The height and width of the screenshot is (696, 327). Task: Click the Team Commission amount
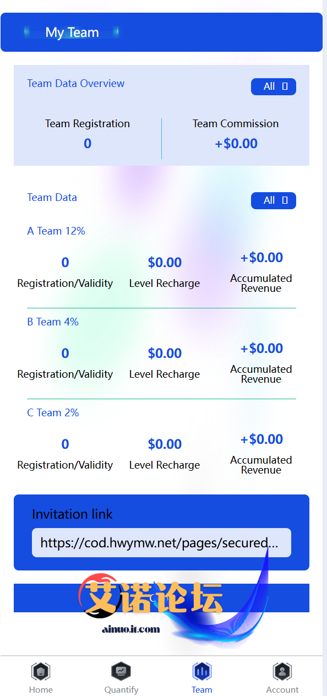[x=236, y=144]
